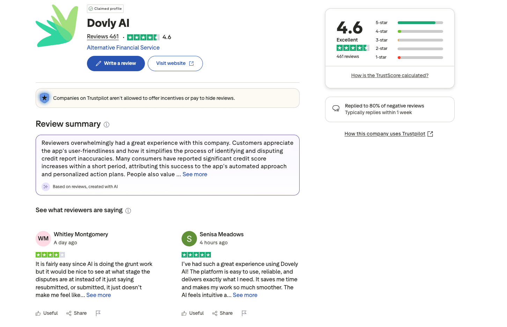Flag Senisa Meadows's review for review
Screen dimensions: 507x327
(244, 313)
